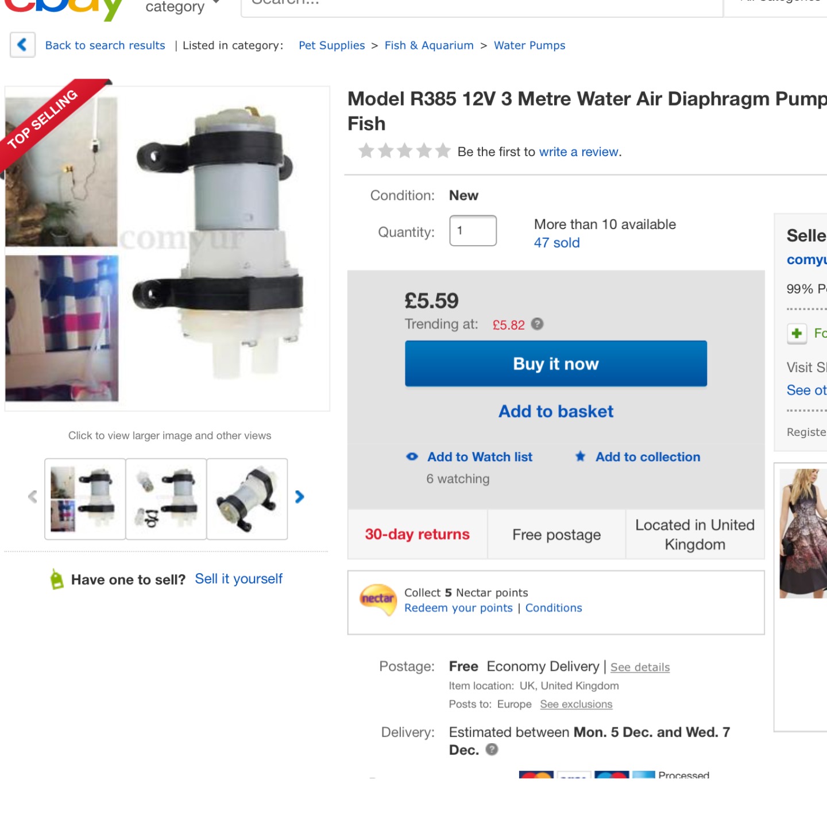Click the Nectar logo icon
827x827 pixels.
(378, 600)
